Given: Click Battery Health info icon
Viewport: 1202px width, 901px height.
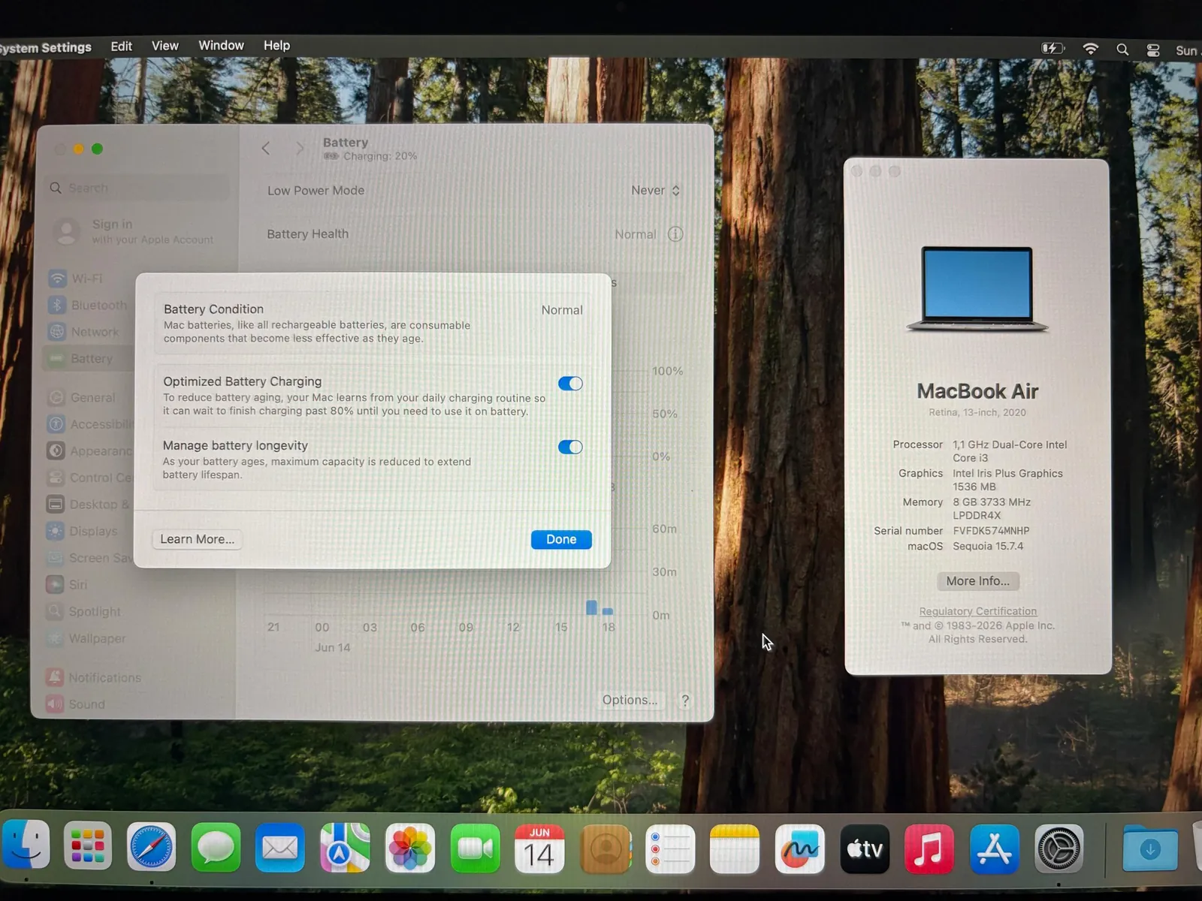Looking at the screenshot, I should 675,234.
